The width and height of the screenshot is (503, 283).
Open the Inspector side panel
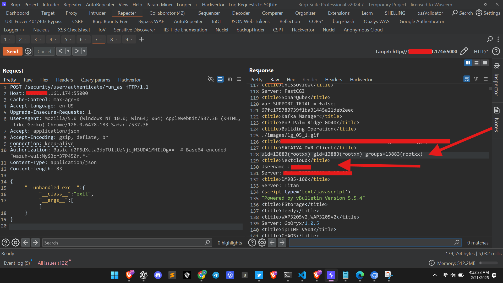tap(496, 80)
